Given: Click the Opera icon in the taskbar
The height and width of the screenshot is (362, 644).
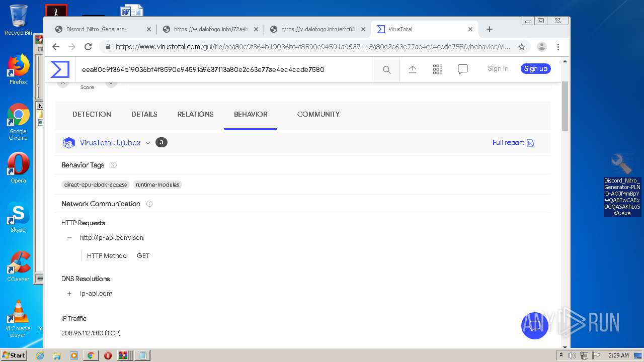Looking at the screenshot, I should [x=108, y=355].
